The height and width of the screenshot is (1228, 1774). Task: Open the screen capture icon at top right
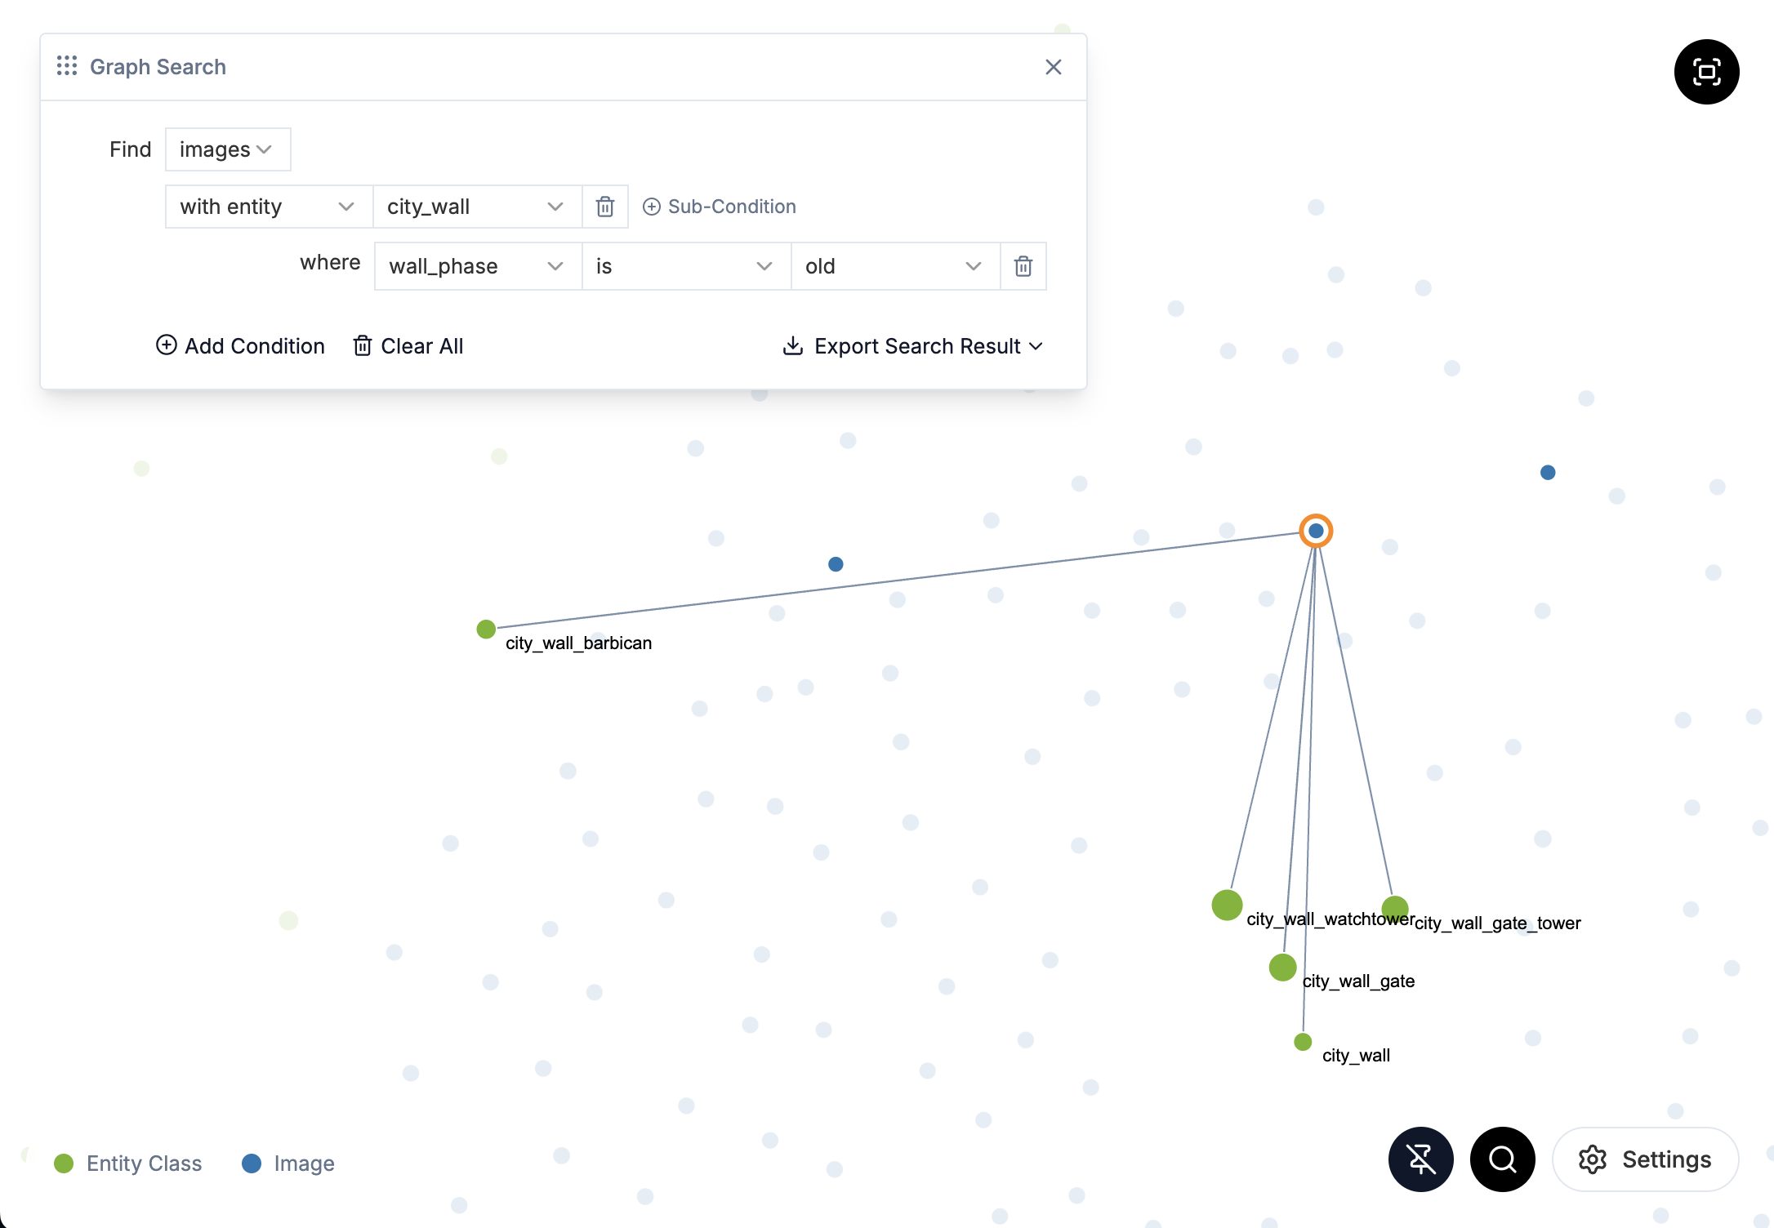[1706, 72]
